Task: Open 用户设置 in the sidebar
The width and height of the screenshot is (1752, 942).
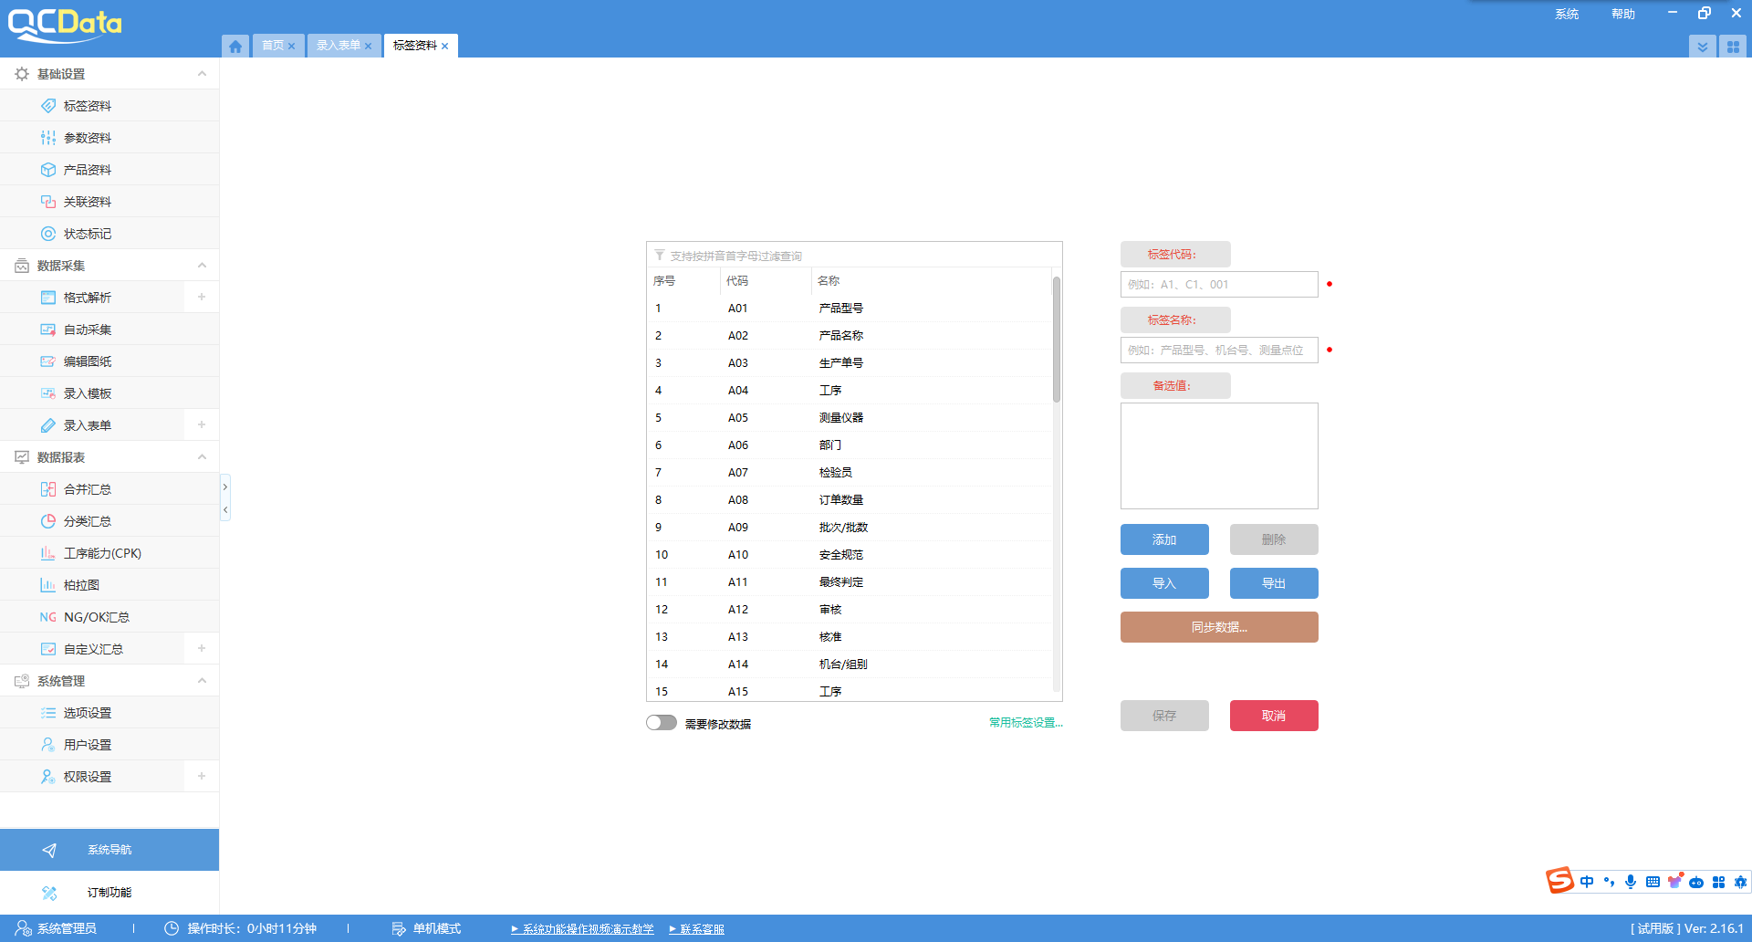Action: pos(88,745)
